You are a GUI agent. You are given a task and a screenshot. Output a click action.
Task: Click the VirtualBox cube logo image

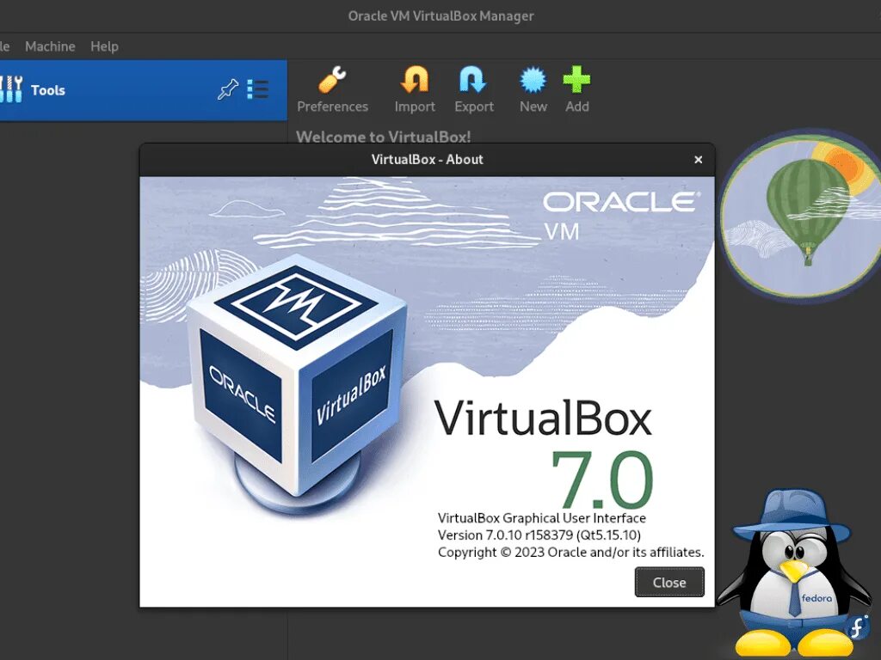coord(296,384)
